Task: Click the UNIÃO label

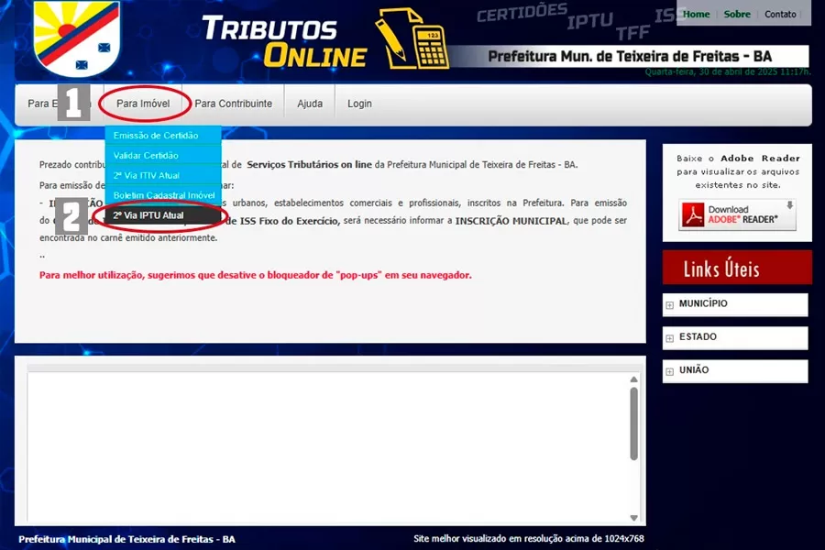Action: click(x=694, y=370)
